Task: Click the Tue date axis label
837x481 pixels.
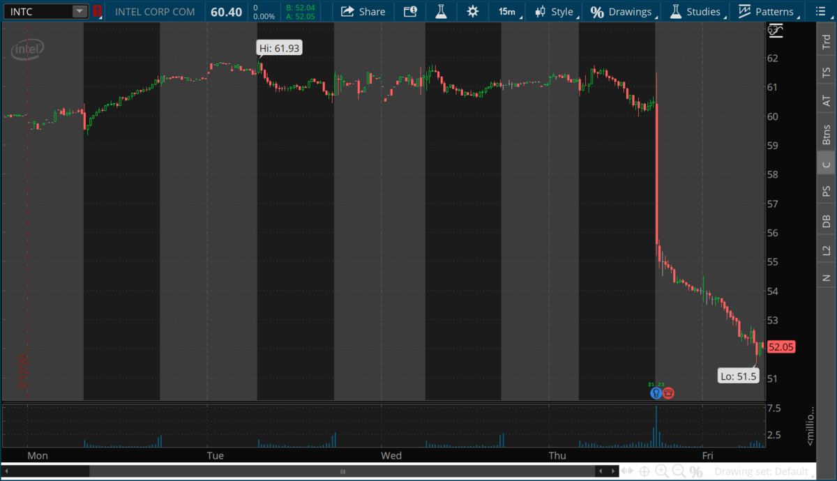Action: (215, 455)
